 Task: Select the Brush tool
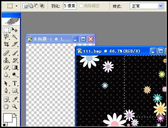pos(15,53)
